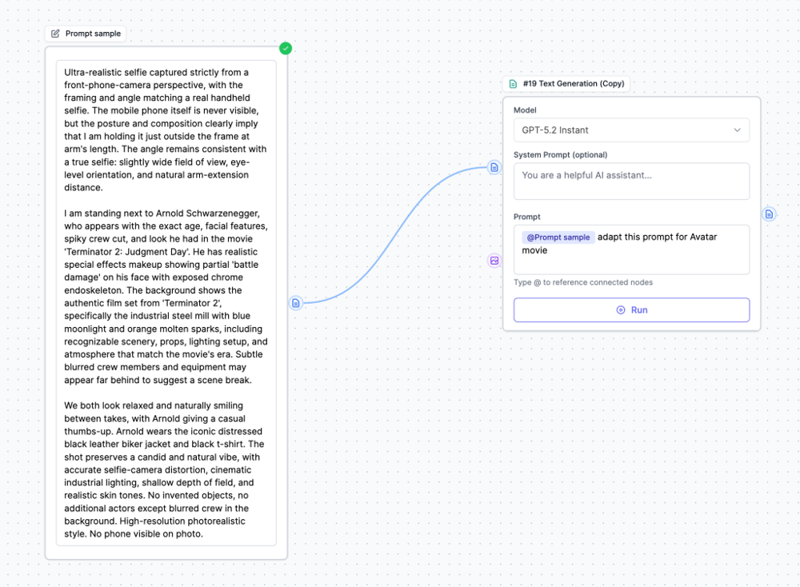The image size is (800, 587).
Task: Click the play icon inside the Run button
Action: pos(621,310)
